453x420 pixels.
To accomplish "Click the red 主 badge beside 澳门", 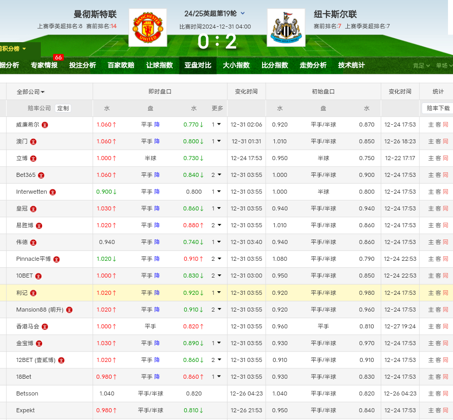I will tap(34, 142).
